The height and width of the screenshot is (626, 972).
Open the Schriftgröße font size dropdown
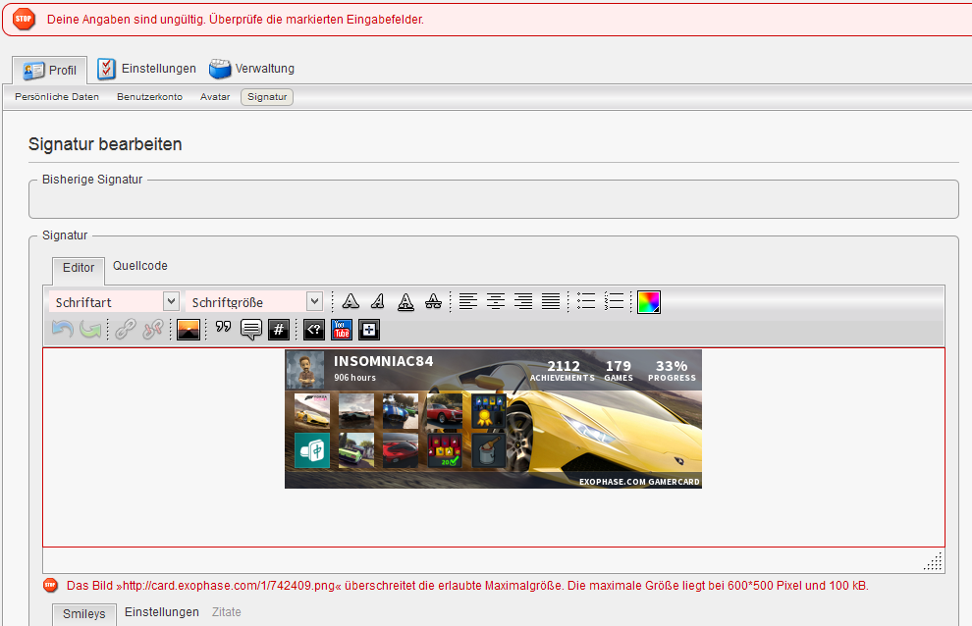click(254, 301)
